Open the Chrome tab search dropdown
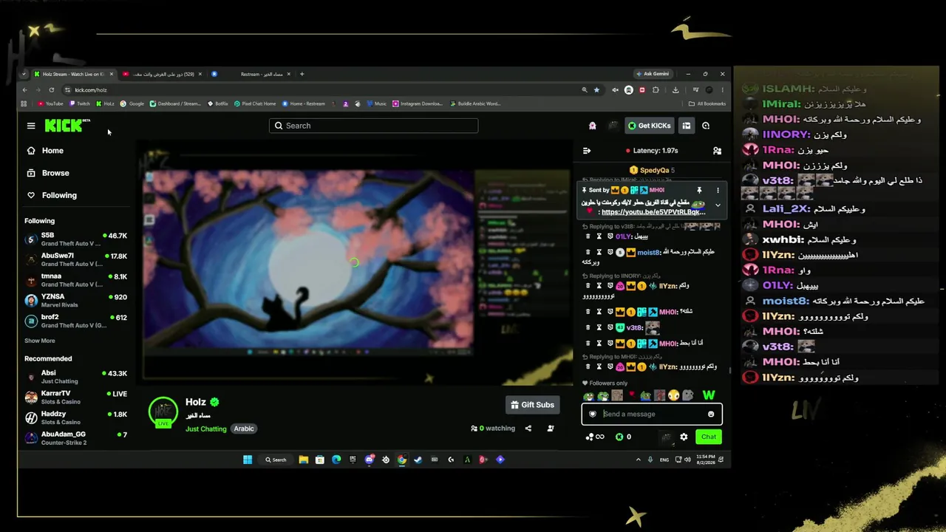The image size is (946, 532). (x=24, y=74)
